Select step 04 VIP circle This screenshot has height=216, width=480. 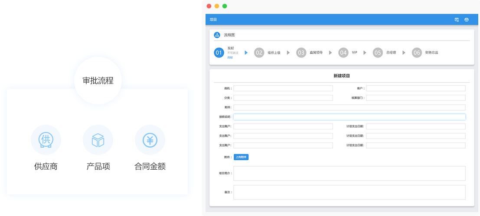pyautogui.click(x=343, y=53)
